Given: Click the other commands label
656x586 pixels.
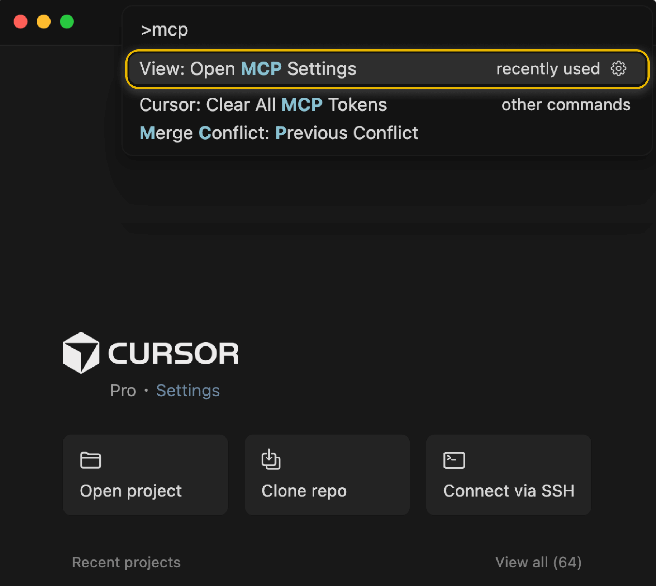Looking at the screenshot, I should 566,104.
